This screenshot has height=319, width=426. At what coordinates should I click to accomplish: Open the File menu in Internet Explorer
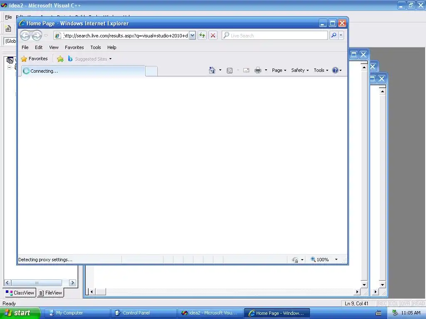click(25, 47)
